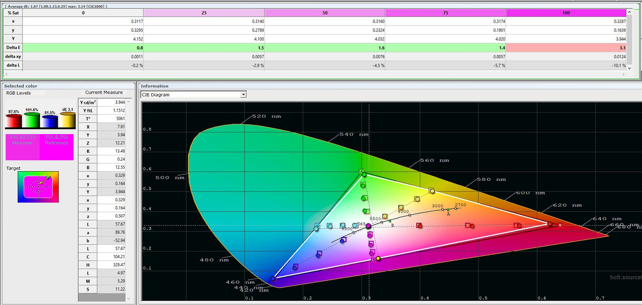Click the delta xy row header
This screenshot has width=642, height=305.
(13, 57)
